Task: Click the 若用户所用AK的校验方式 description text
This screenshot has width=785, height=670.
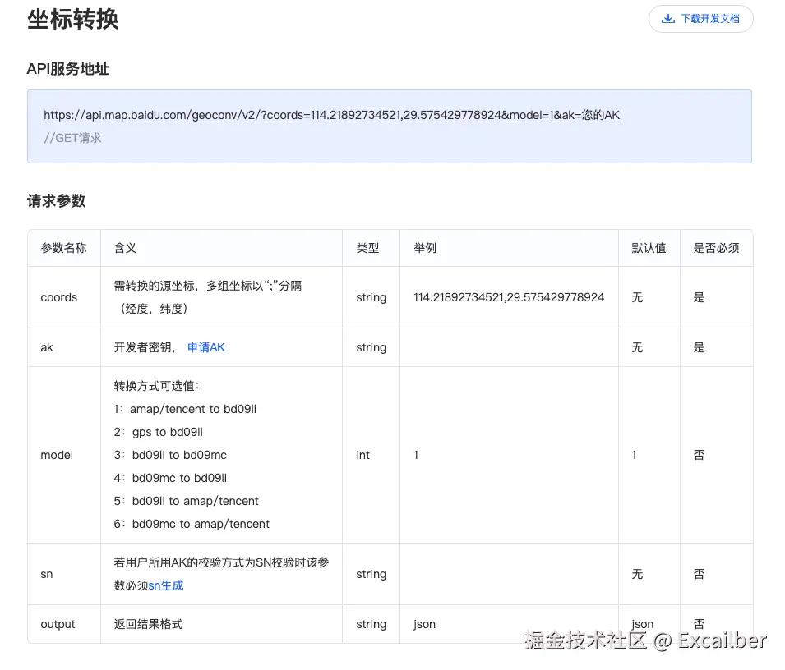Action: (221, 574)
